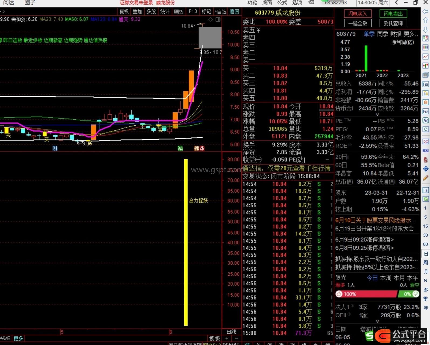
Task: Click the panel layout icon above the chart
Action: click(x=218, y=19)
